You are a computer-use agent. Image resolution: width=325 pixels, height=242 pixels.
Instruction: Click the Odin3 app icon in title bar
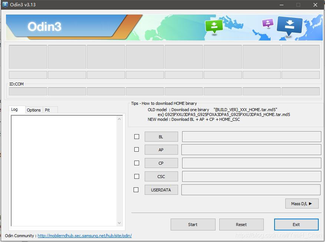click(5, 4)
